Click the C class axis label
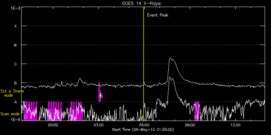Viewport: 271px width, 135px height. 16,64
